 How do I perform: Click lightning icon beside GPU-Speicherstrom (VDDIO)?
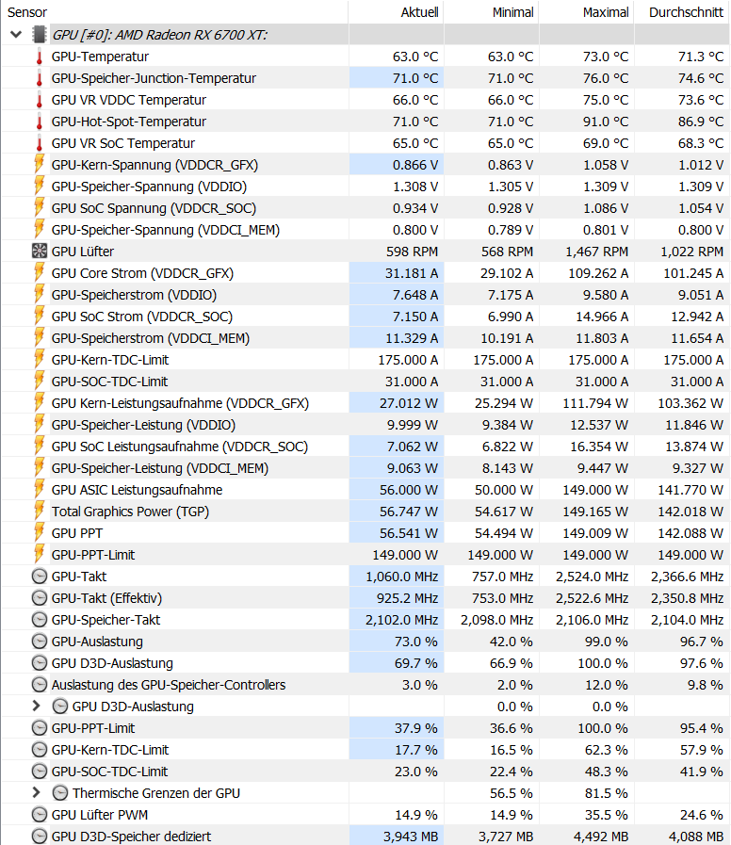[x=39, y=294]
